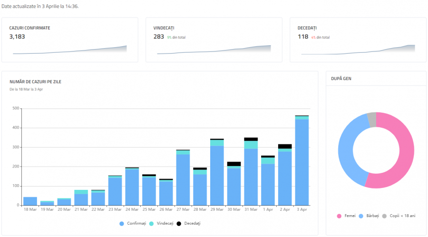The width and height of the screenshot is (428, 237).
Task: Click the După gen panel title
Action: point(341,79)
